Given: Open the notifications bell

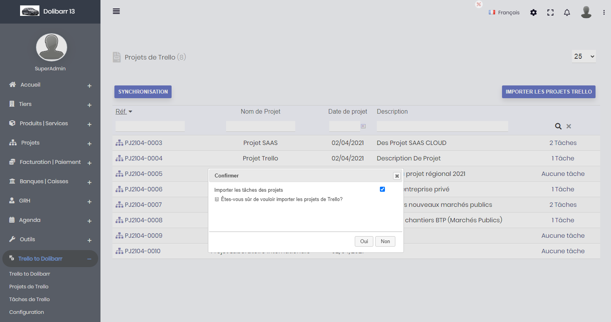Looking at the screenshot, I should [567, 12].
